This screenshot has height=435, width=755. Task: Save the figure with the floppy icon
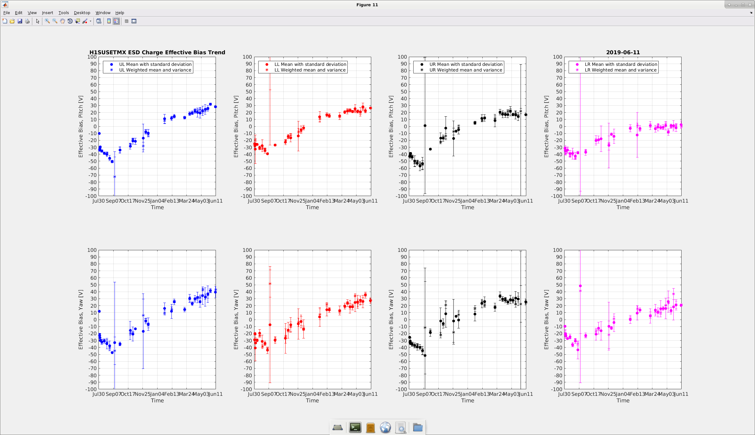20,21
